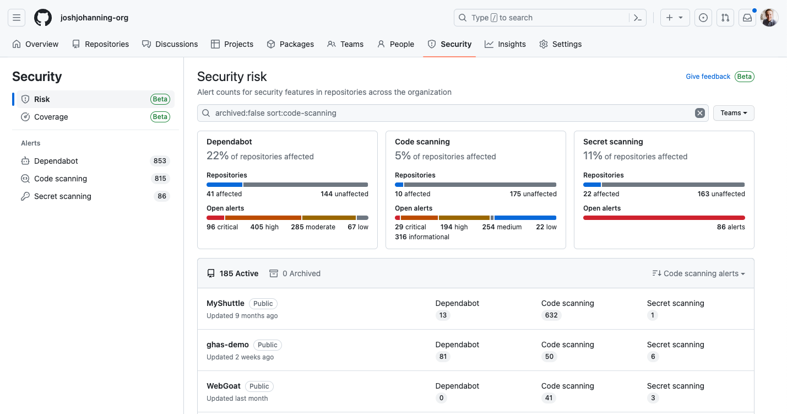
Task: Click the pull requests icon
Action: 725,17
